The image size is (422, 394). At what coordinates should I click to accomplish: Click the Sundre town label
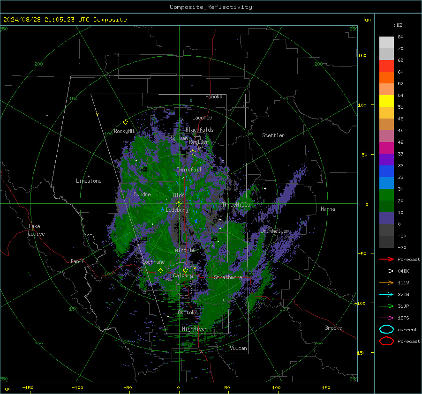142,194
